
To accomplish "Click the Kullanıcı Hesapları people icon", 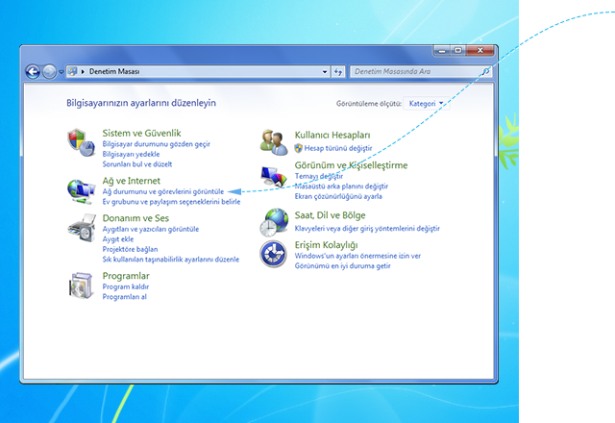I will pos(274,142).
